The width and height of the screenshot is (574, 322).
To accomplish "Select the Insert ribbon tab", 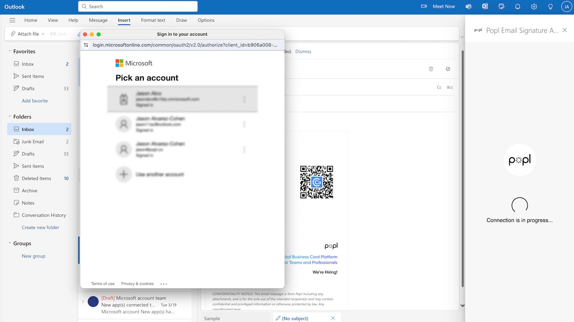I will coord(124,20).
